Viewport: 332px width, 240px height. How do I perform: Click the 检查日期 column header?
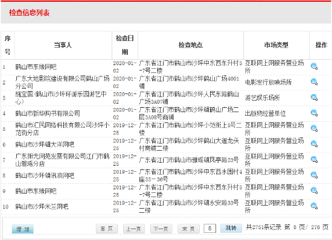coord(125,45)
